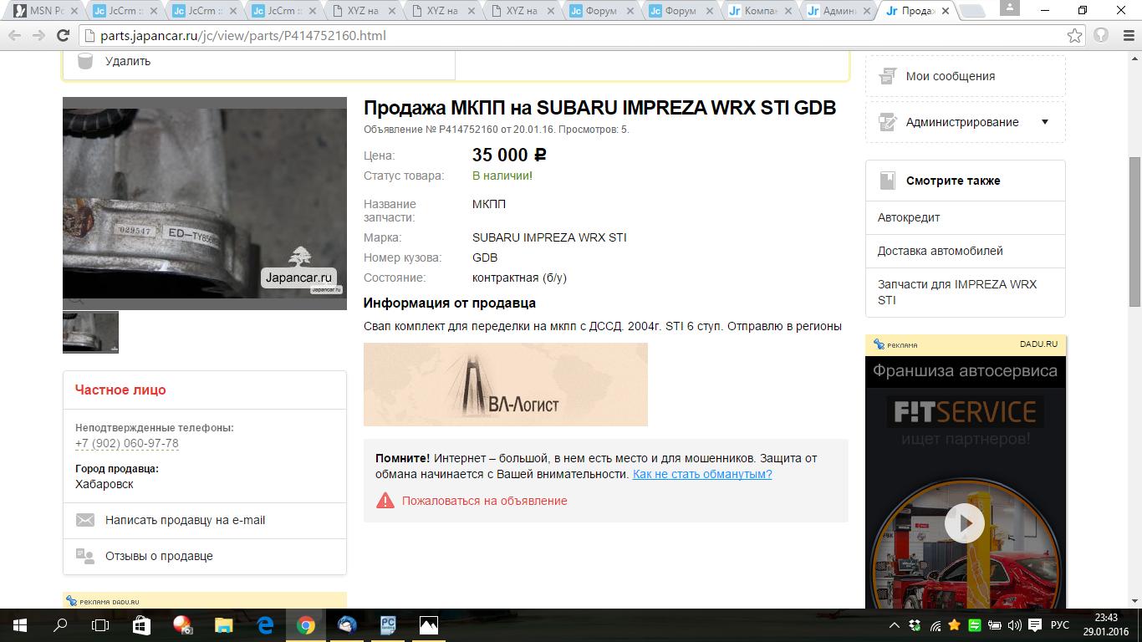Click the red warning triangle icon
1142x642 pixels.
point(385,501)
